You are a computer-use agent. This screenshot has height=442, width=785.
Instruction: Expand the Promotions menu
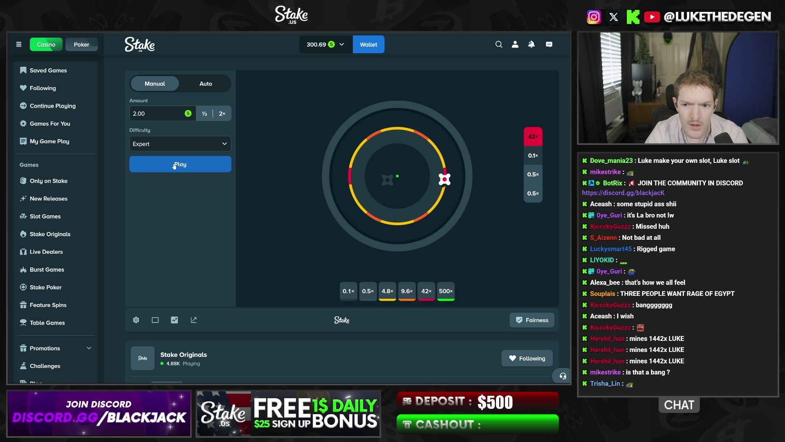click(x=56, y=348)
